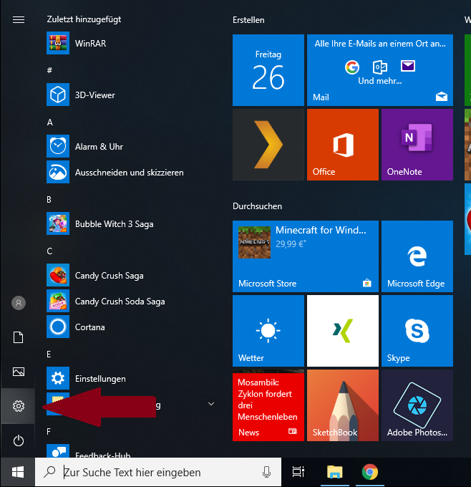Viewport: 471px width, 487px height.
Task: Click the Durchsuchen group title
Action: 258,206
